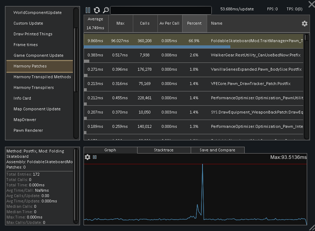Click the 7,938 calls value cell

tap(144, 55)
